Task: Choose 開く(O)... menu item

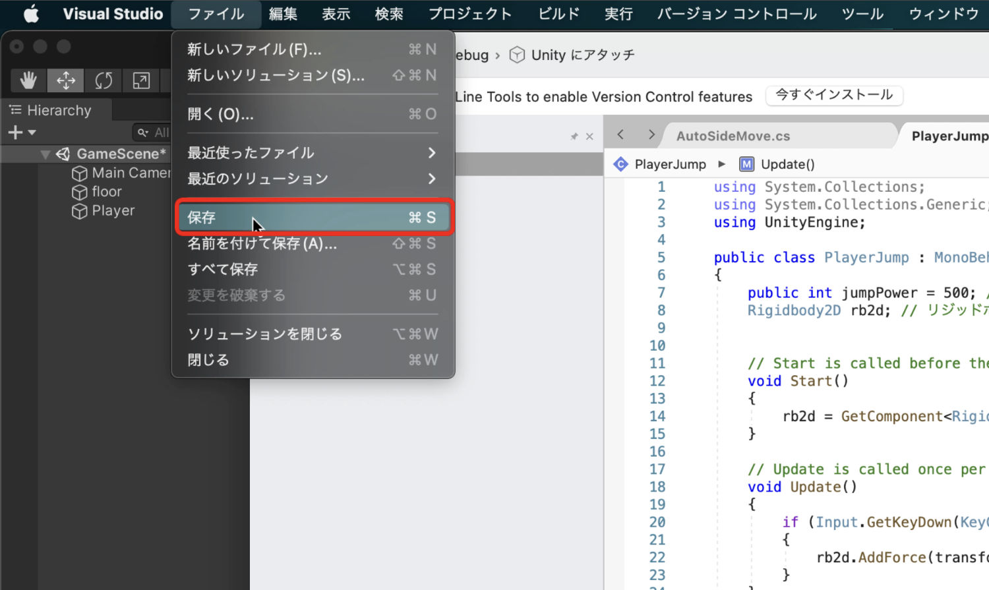Action: 313,114
